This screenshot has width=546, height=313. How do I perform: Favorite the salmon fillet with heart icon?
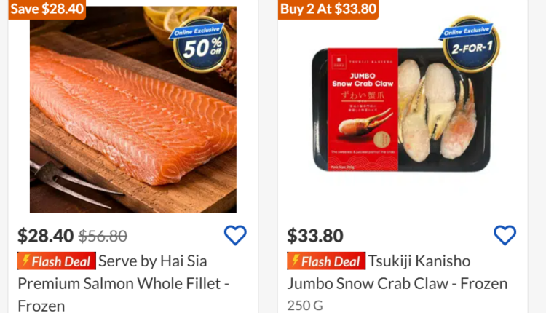coord(235,235)
